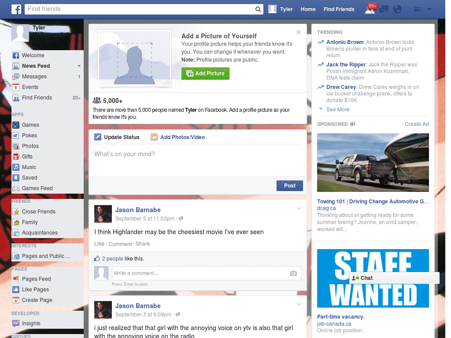Open the notifications globe icon

(398, 10)
